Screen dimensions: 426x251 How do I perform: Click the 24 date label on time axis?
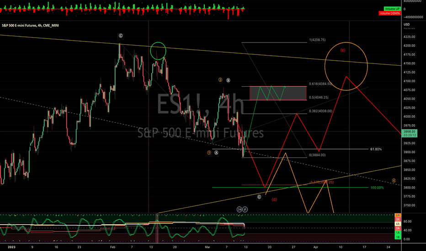388,247
